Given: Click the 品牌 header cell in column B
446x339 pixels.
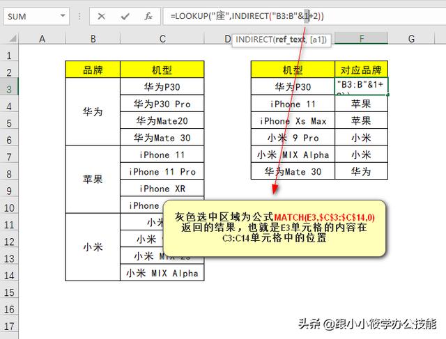Looking at the screenshot, I should pos(93,70).
